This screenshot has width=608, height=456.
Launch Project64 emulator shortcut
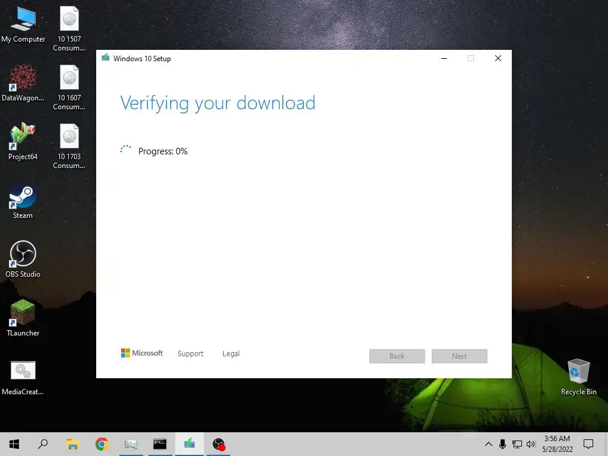23,142
